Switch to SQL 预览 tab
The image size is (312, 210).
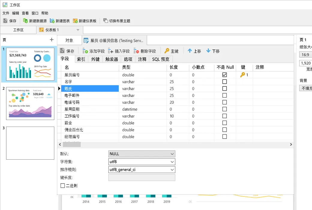click(161, 59)
